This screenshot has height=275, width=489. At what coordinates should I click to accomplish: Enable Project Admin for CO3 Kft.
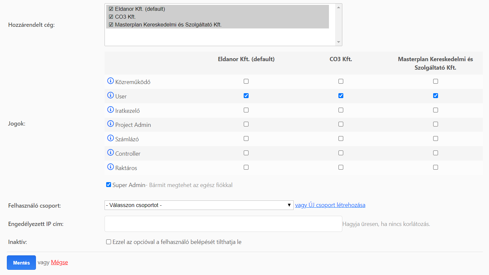coord(341,124)
